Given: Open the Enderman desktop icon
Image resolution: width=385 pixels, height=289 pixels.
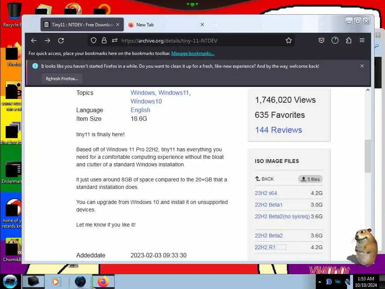Looking at the screenshot, I should pyautogui.click(x=12, y=172).
